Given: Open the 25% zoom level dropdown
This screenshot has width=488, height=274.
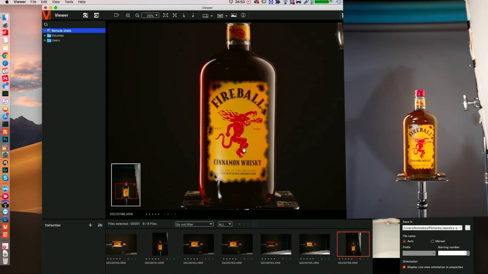Looking at the screenshot, I should (150, 16).
